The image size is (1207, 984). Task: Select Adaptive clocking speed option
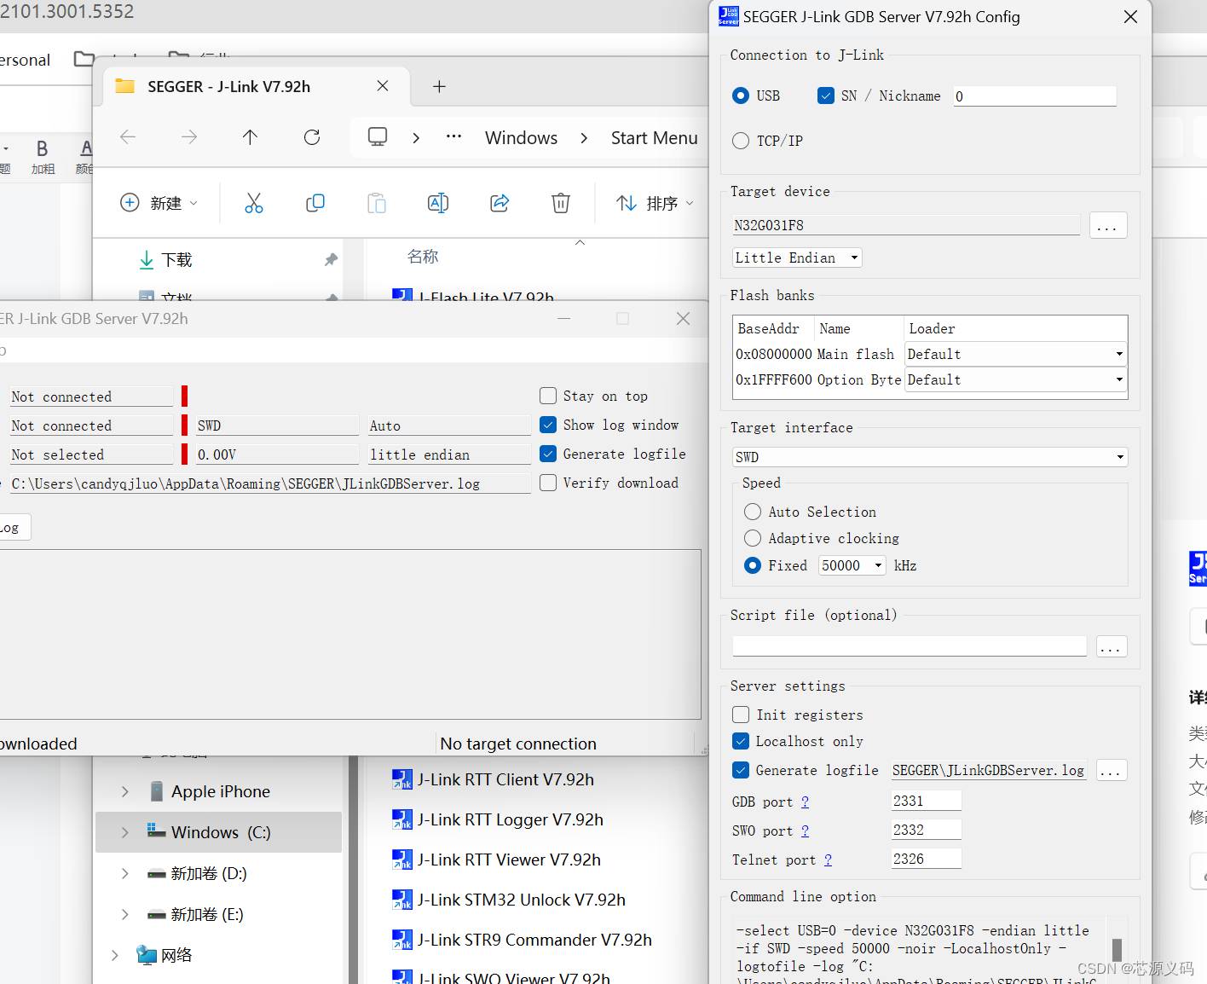(753, 538)
